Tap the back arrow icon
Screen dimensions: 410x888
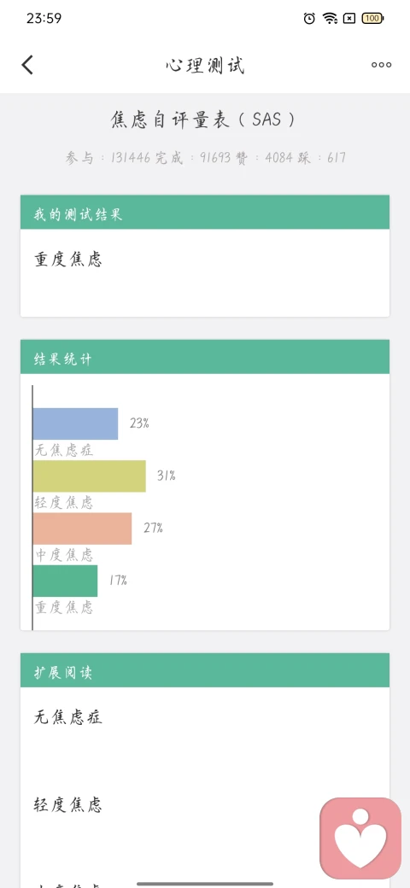click(x=27, y=65)
